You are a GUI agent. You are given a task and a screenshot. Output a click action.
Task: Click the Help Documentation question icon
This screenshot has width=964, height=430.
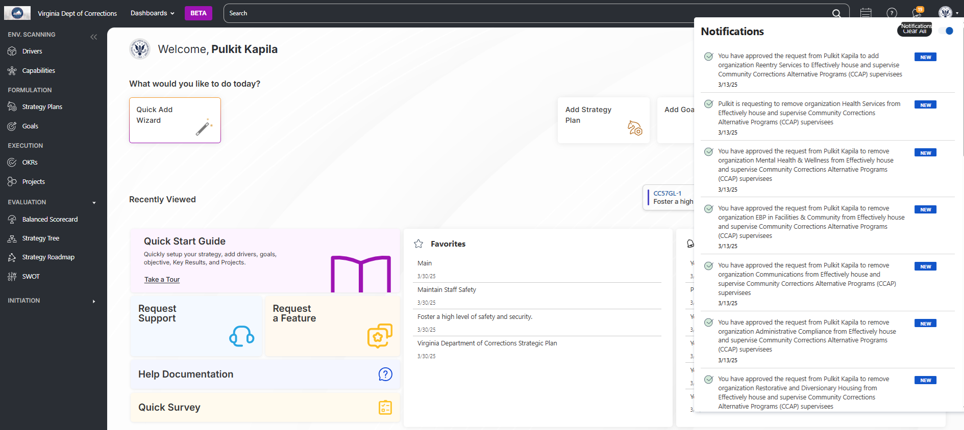click(385, 374)
